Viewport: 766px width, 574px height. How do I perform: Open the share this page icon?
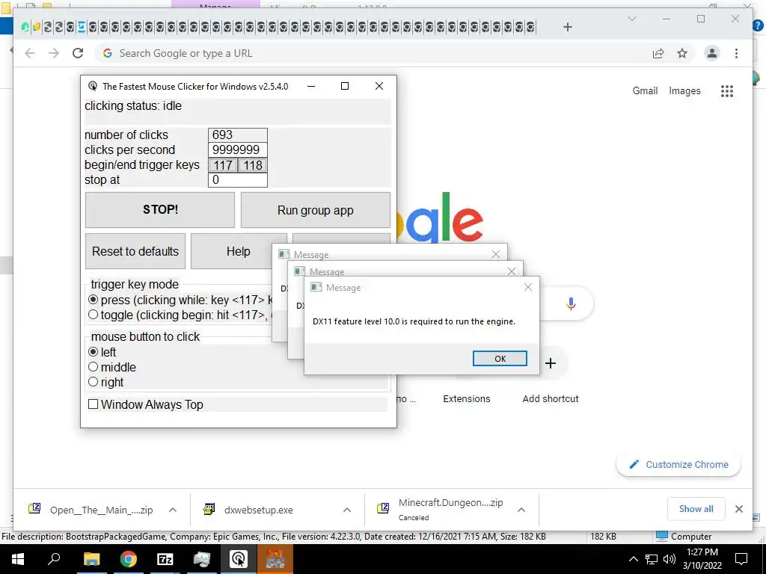click(658, 53)
